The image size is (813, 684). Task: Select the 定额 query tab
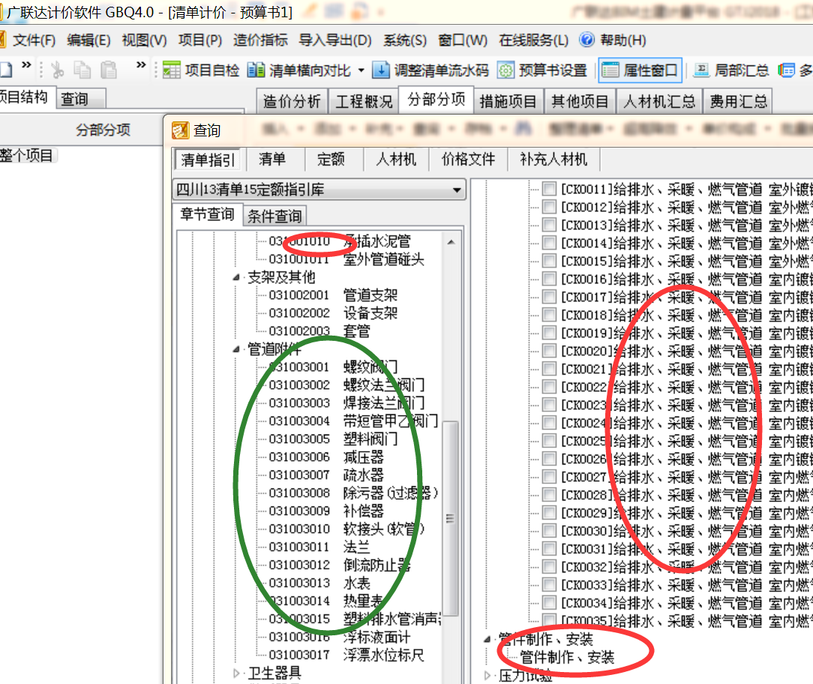(x=331, y=160)
